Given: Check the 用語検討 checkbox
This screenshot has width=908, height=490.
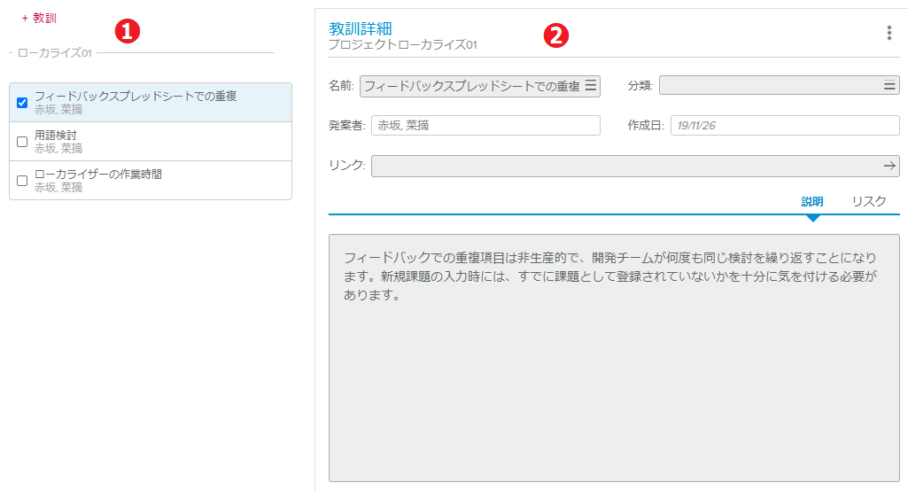Looking at the screenshot, I should click(x=22, y=142).
